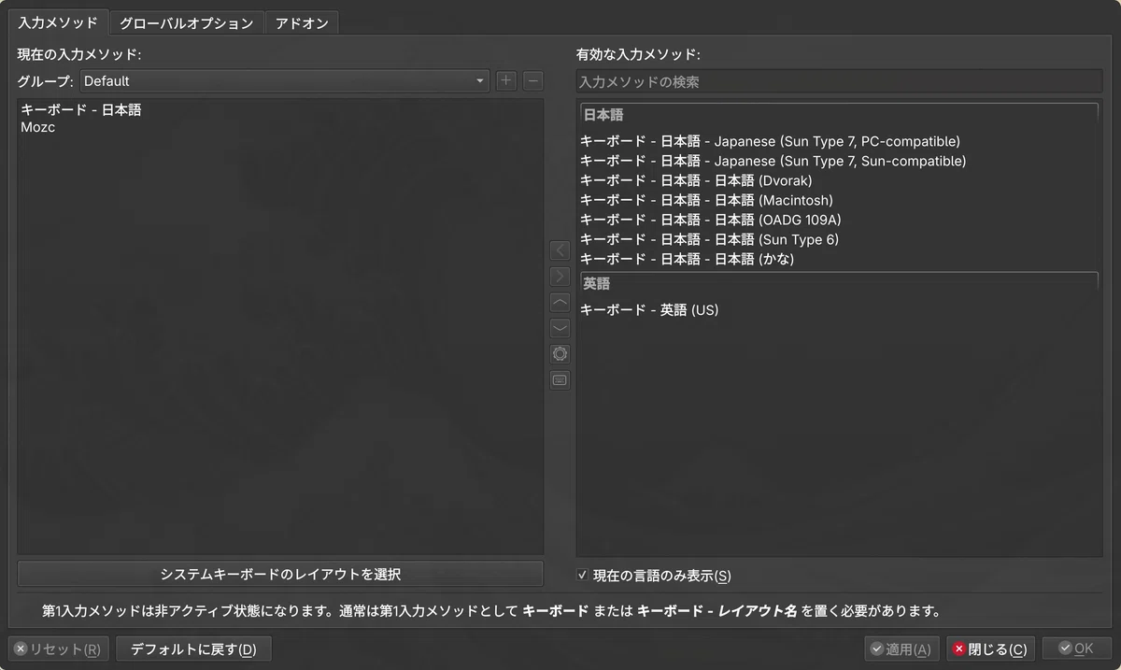This screenshot has height=670, width=1121.
Task: Click the 閉じる button
Action: pyautogui.click(x=990, y=649)
